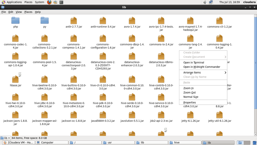Select the php folder icon
The width and height of the screenshot is (257, 145).
tap(15, 20)
